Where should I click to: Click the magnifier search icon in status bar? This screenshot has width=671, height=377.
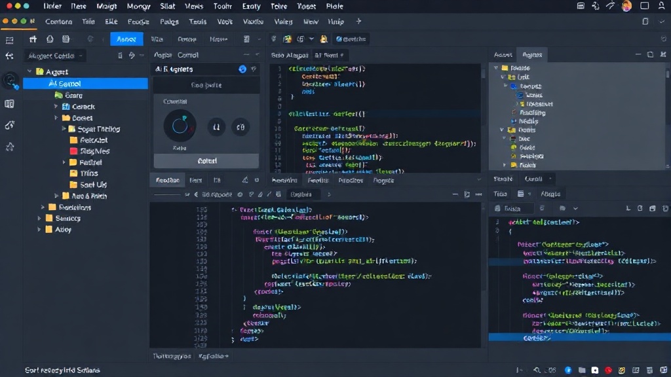click(x=537, y=370)
